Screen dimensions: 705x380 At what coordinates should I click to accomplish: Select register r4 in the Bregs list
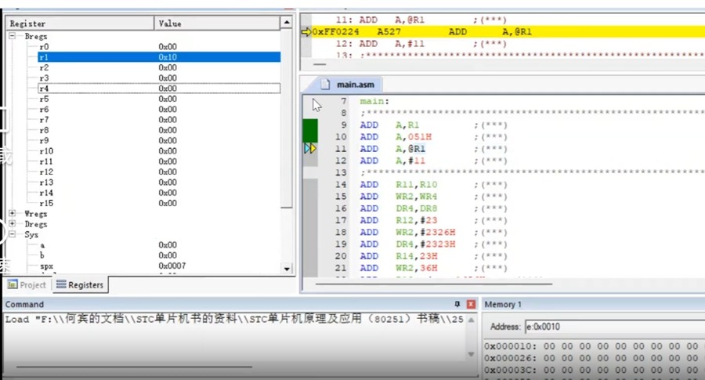[44, 89]
